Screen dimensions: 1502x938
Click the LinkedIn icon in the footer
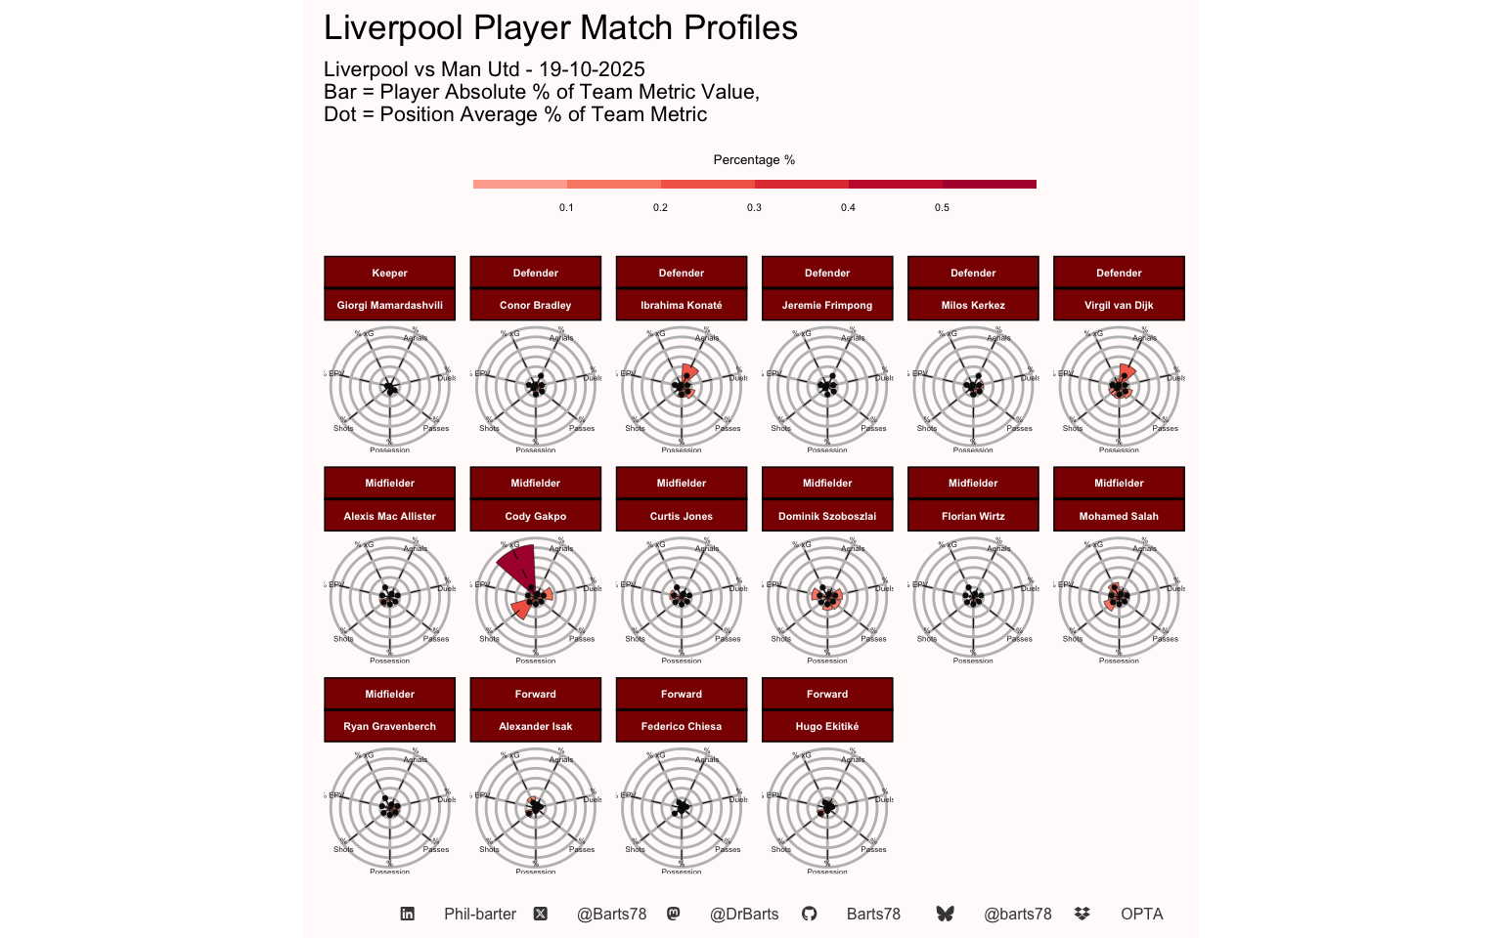[408, 914]
